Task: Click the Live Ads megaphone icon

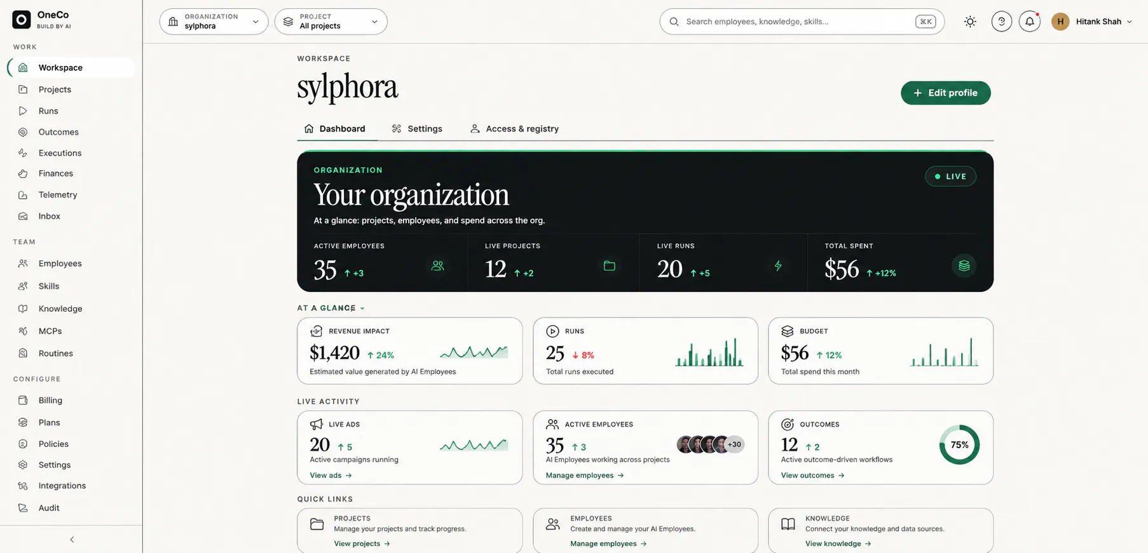Action: point(316,424)
